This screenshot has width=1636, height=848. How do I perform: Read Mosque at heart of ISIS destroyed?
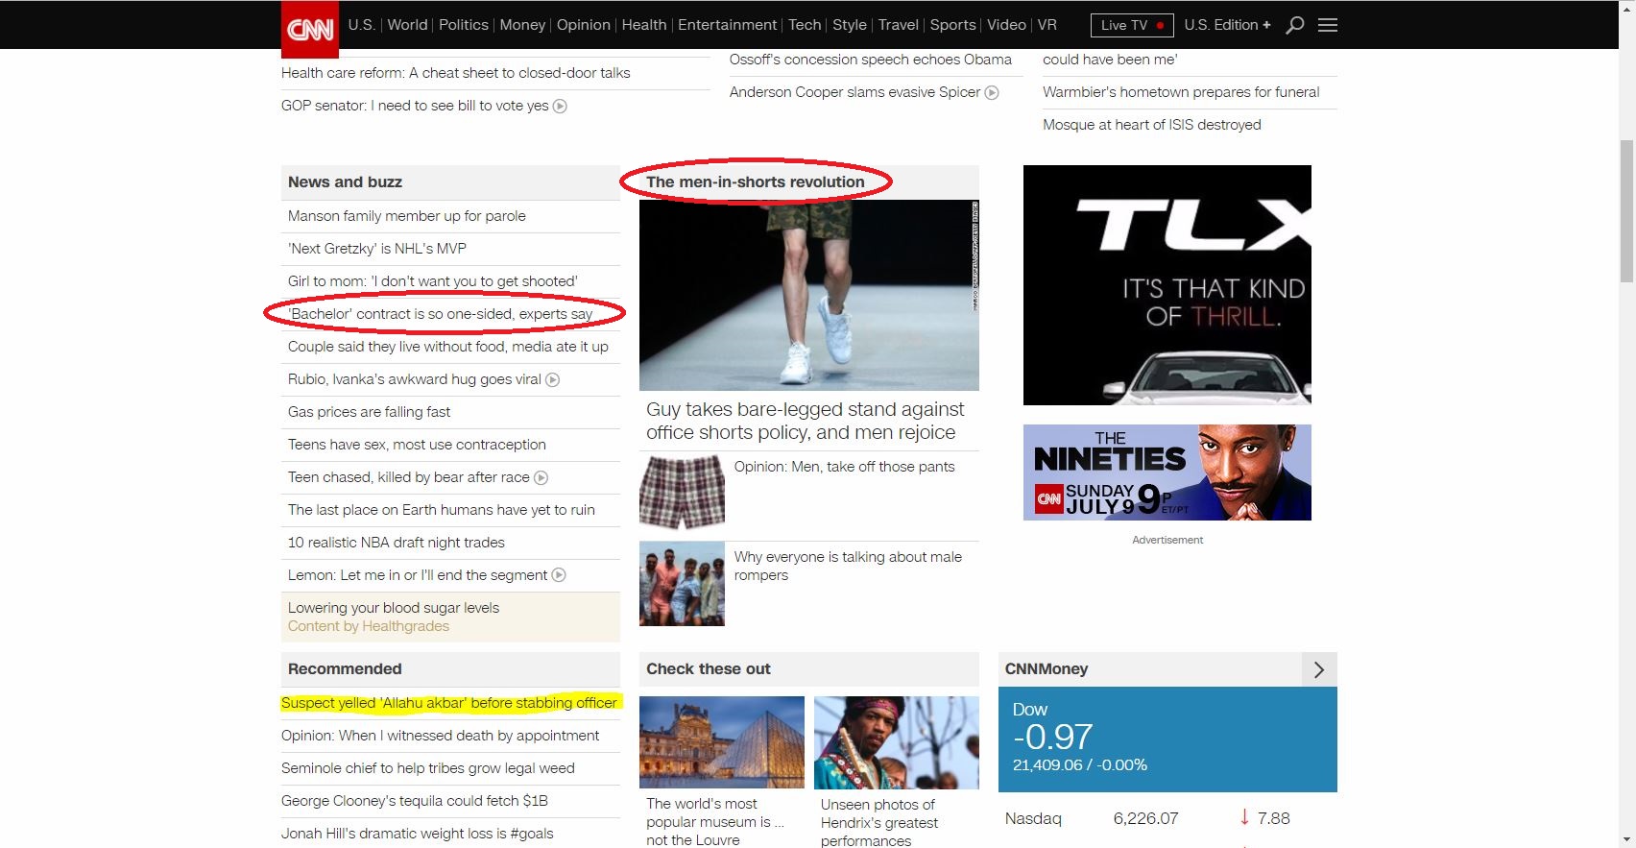click(x=1152, y=125)
